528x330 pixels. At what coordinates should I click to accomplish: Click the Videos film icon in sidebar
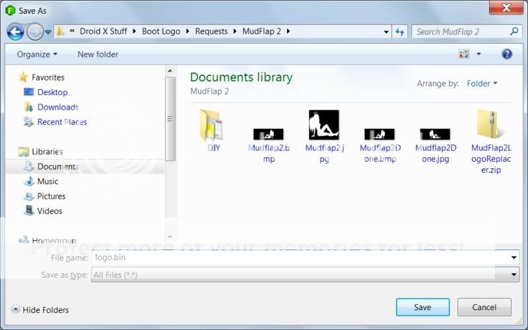pyautogui.click(x=29, y=211)
